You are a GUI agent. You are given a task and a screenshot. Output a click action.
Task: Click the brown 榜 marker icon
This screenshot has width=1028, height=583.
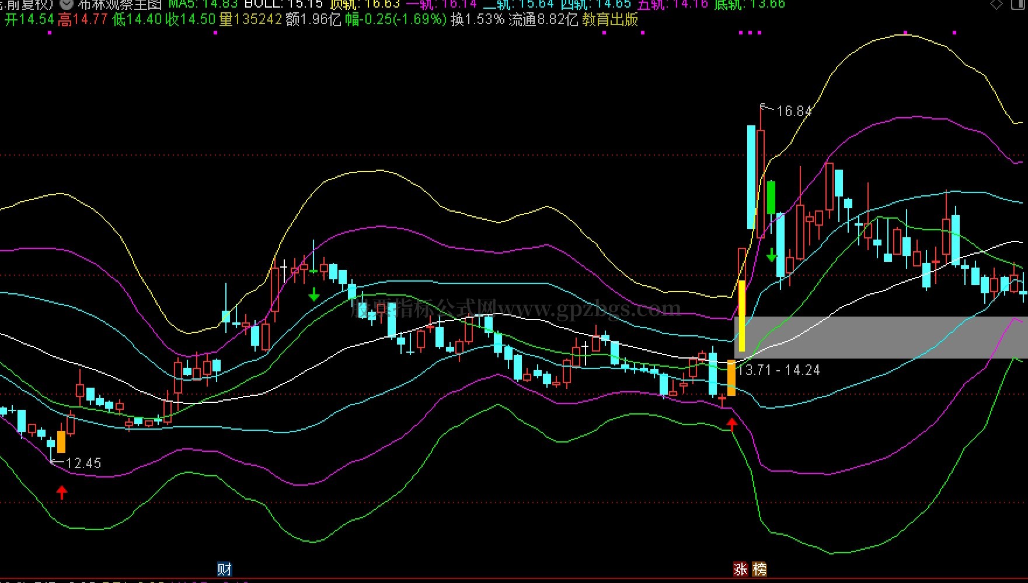pyautogui.click(x=759, y=569)
